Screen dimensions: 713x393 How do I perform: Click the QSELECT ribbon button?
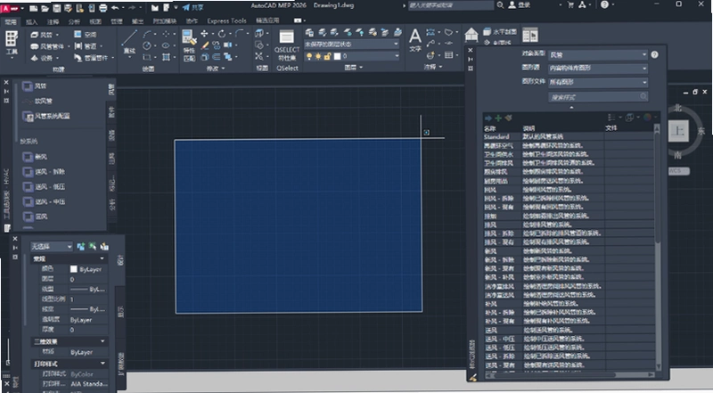point(287,45)
